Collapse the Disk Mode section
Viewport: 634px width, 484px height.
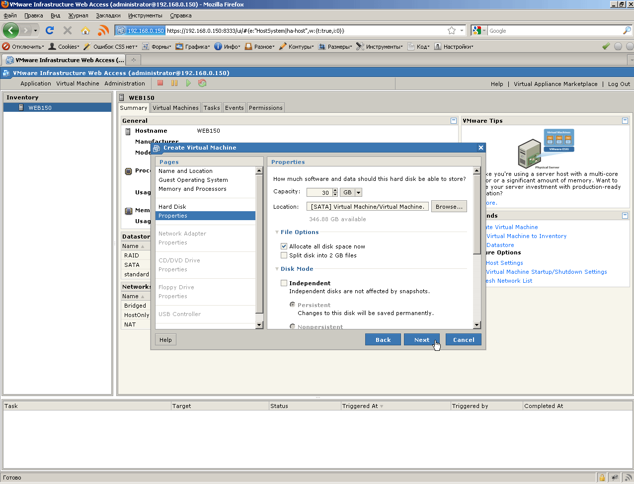(x=277, y=269)
